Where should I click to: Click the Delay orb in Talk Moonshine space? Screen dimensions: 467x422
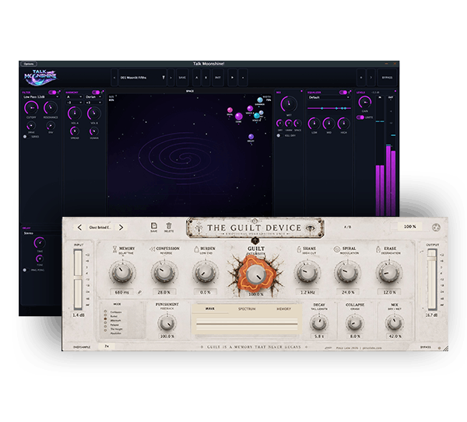click(251, 137)
